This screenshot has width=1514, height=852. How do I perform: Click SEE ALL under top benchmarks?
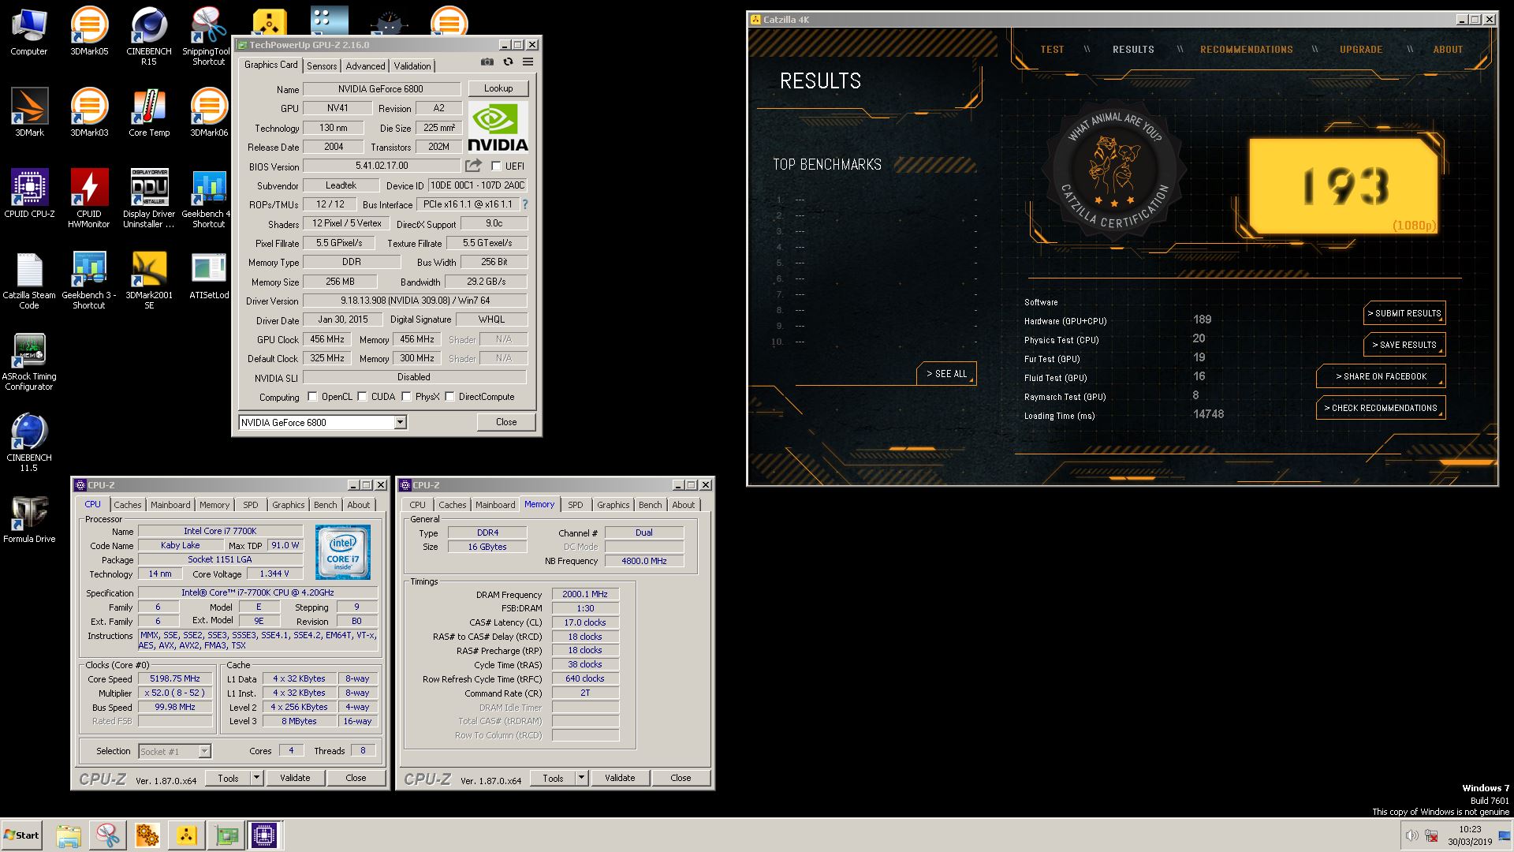pyautogui.click(x=946, y=374)
